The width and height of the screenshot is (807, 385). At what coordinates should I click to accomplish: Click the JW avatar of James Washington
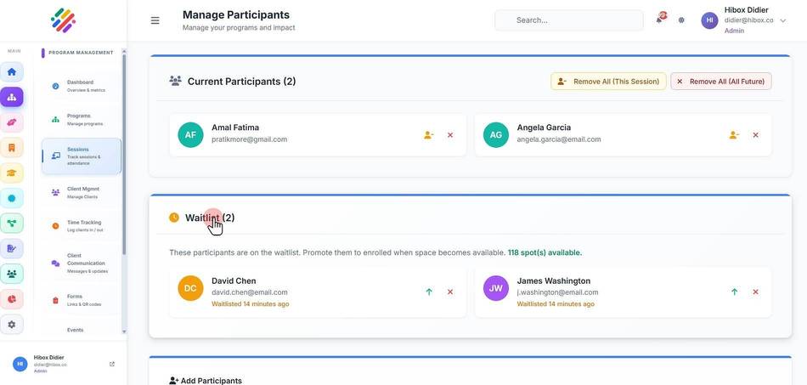(495, 288)
